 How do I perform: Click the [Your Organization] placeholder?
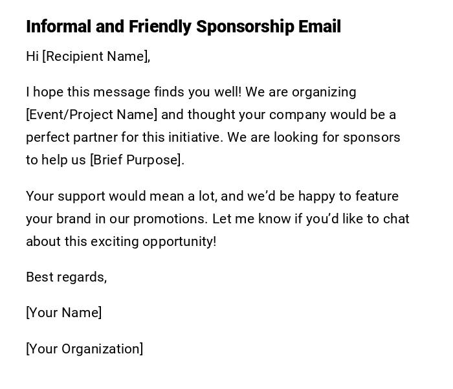coord(84,349)
